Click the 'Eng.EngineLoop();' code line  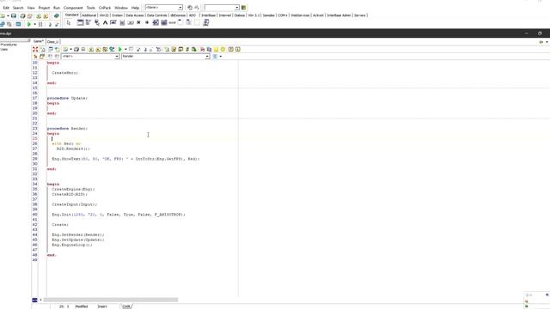(x=72, y=245)
